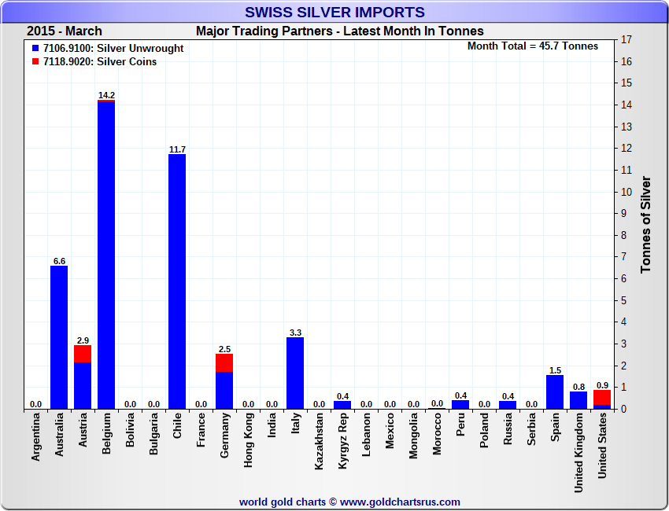Image resolution: width=669 pixels, height=511 pixels.
Task: Open the www.goldchartsrus.com link at bottom
Action: [x=401, y=502]
